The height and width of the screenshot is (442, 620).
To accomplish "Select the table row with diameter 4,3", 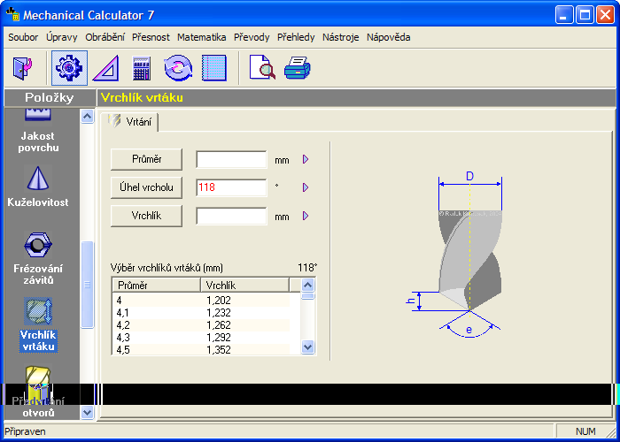I will pos(201,338).
